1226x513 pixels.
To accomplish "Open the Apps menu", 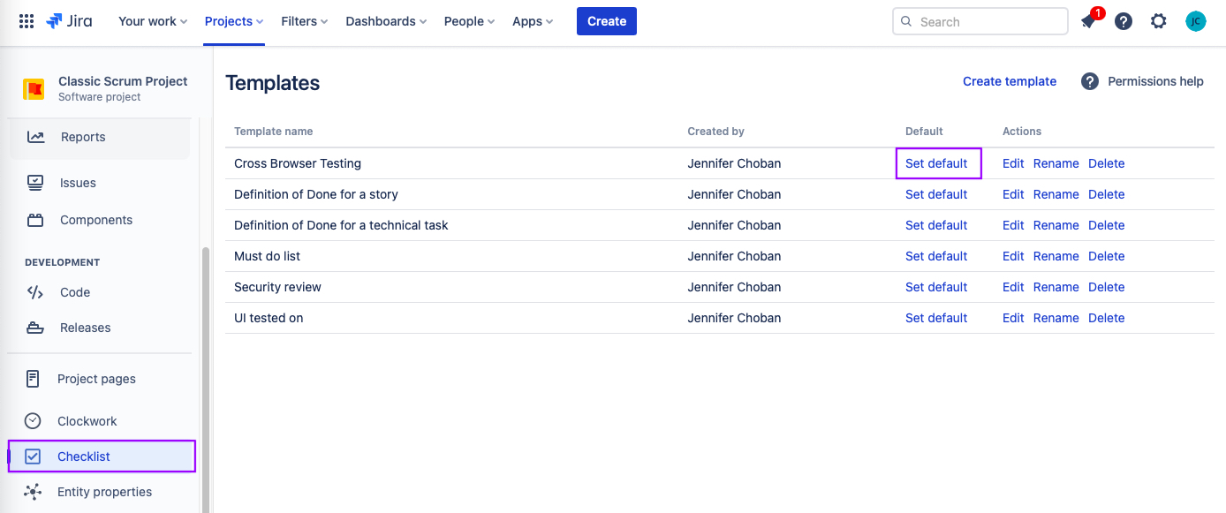I will click(533, 21).
